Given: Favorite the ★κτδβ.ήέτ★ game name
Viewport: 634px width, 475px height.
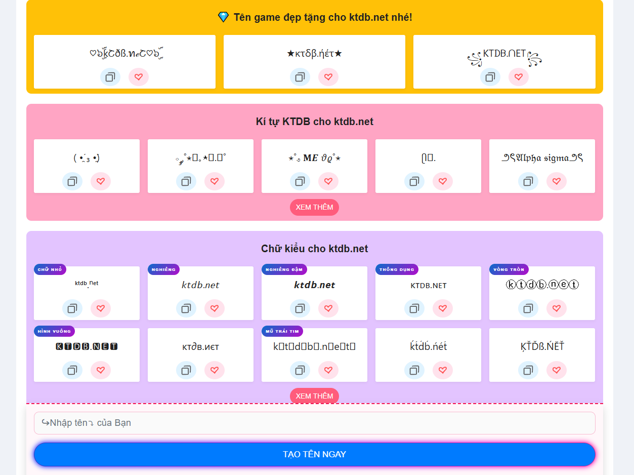Looking at the screenshot, I should pos(328,77).
